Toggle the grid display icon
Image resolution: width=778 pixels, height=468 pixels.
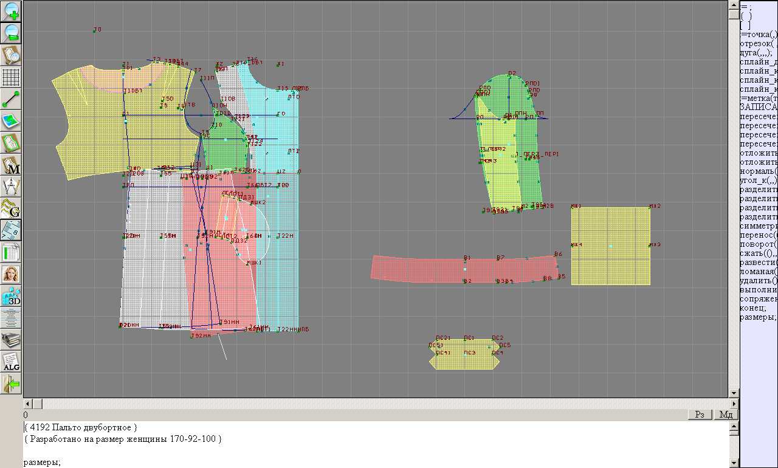[12, 77]
